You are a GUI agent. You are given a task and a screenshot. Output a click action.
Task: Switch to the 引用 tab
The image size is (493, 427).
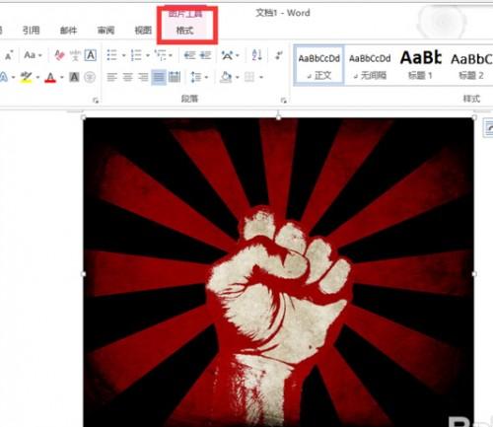(32, 31)
